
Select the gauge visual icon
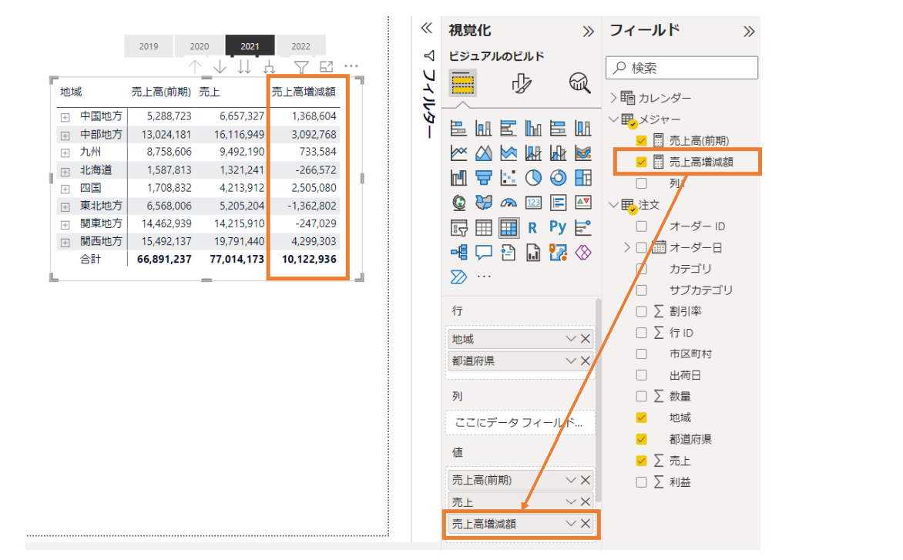pos(509,203)
